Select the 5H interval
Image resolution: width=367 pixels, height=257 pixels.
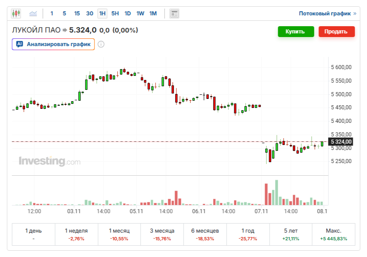115,14
